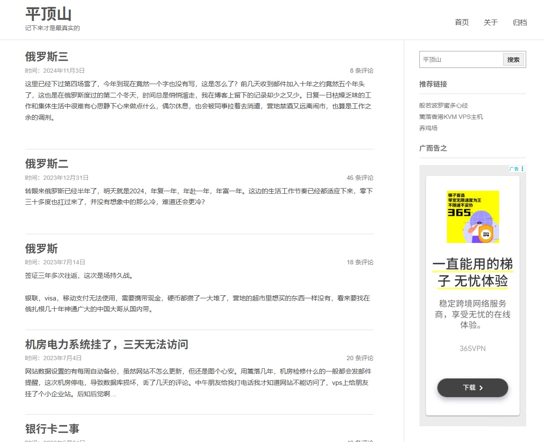544x442 pixels.
Task: View the 18 条评论 comments link
Action: coord(360,262)
